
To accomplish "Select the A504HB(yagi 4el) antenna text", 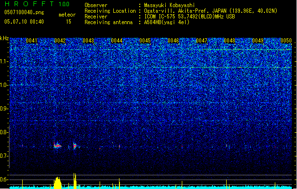I will pyautogui.click(x=167, y=22).
